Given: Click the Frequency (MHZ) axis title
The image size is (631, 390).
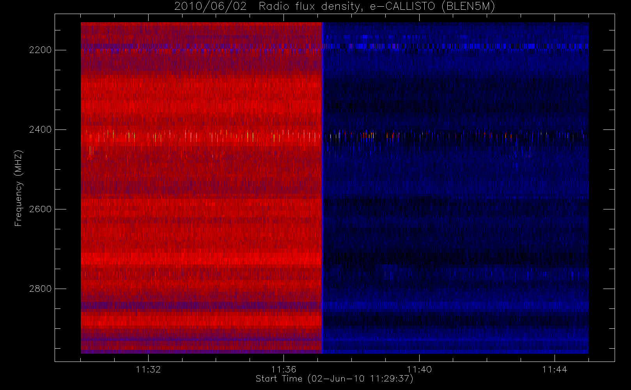Looking at the screenshot, I should (18, 188).
